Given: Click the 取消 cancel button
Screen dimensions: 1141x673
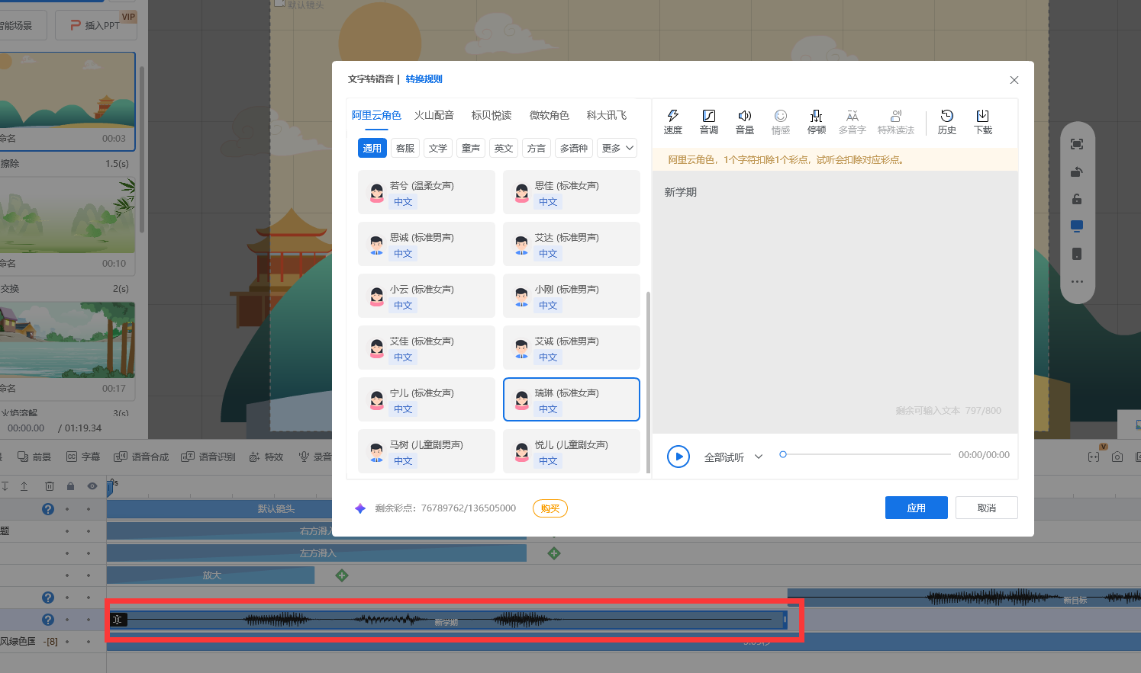Looking at the screenshot, I should pyautogui.click(x=986, y=508).
